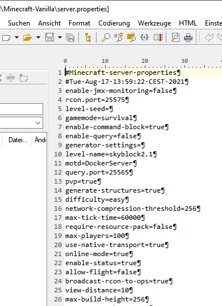The width and height of the screenshot is (222, 306).
Task: Click line 'max-players=100'
Action: click(x=97, y=236)
